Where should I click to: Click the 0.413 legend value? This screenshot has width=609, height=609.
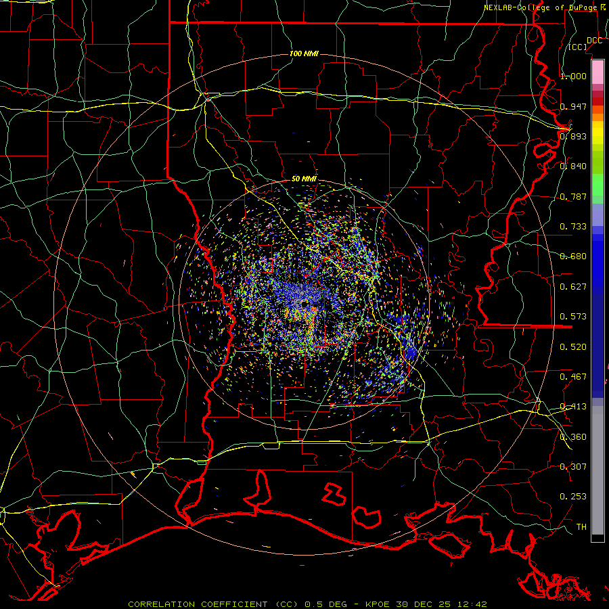(x=573, y=407)
